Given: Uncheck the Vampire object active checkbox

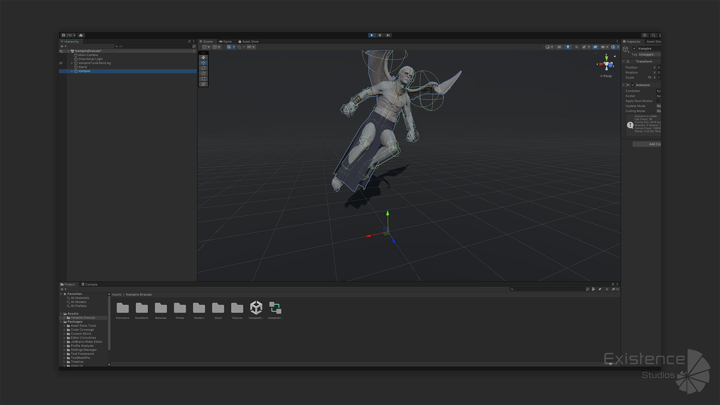Looking at the screenshot, I should pos(634,48).
